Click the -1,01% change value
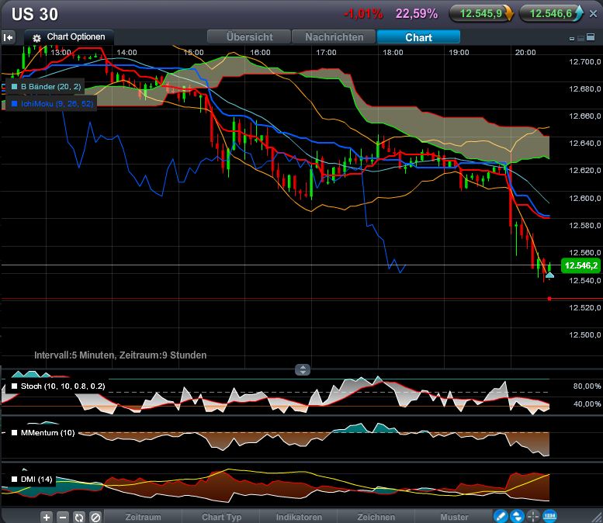The image size is (603, 523). [x=363, y=14]
